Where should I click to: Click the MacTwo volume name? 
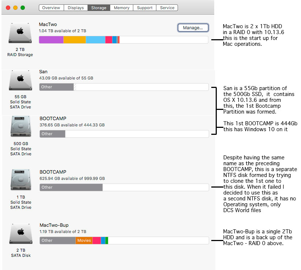(48, 25)
